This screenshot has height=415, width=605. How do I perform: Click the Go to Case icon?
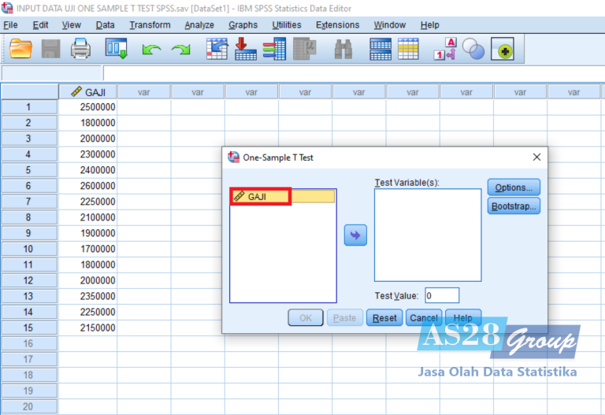click(217, 50)
